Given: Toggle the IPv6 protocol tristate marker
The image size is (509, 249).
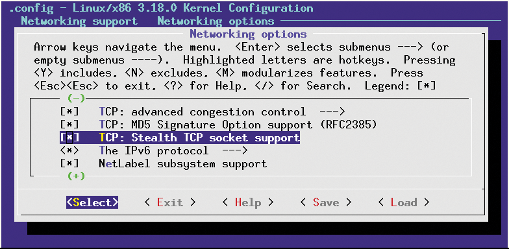Looking at the screenshot, I should coord(69,150).
